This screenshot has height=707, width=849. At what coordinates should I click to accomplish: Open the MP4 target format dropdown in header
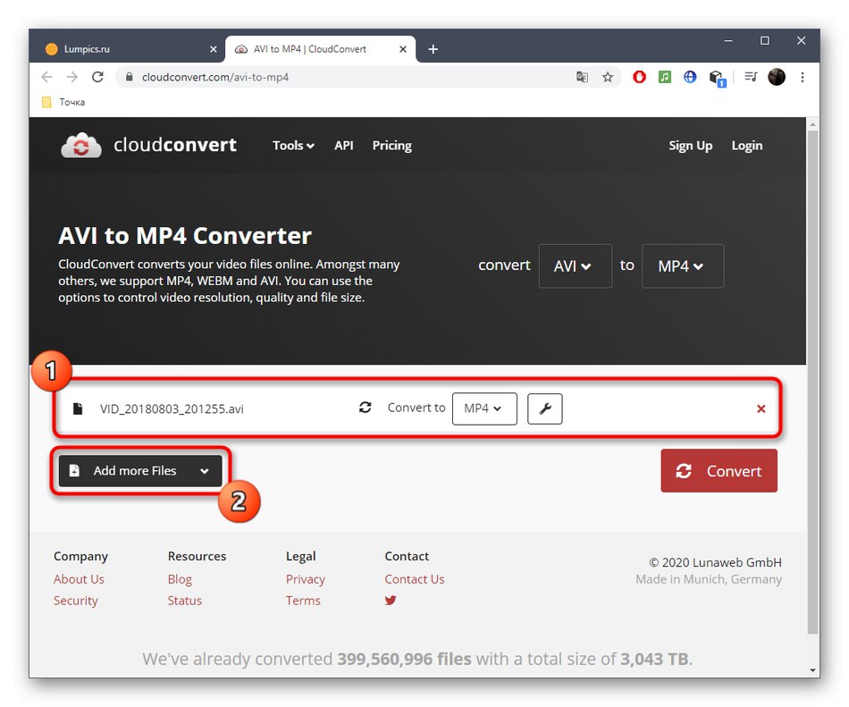pyautogui.click(x=682, y=265)
